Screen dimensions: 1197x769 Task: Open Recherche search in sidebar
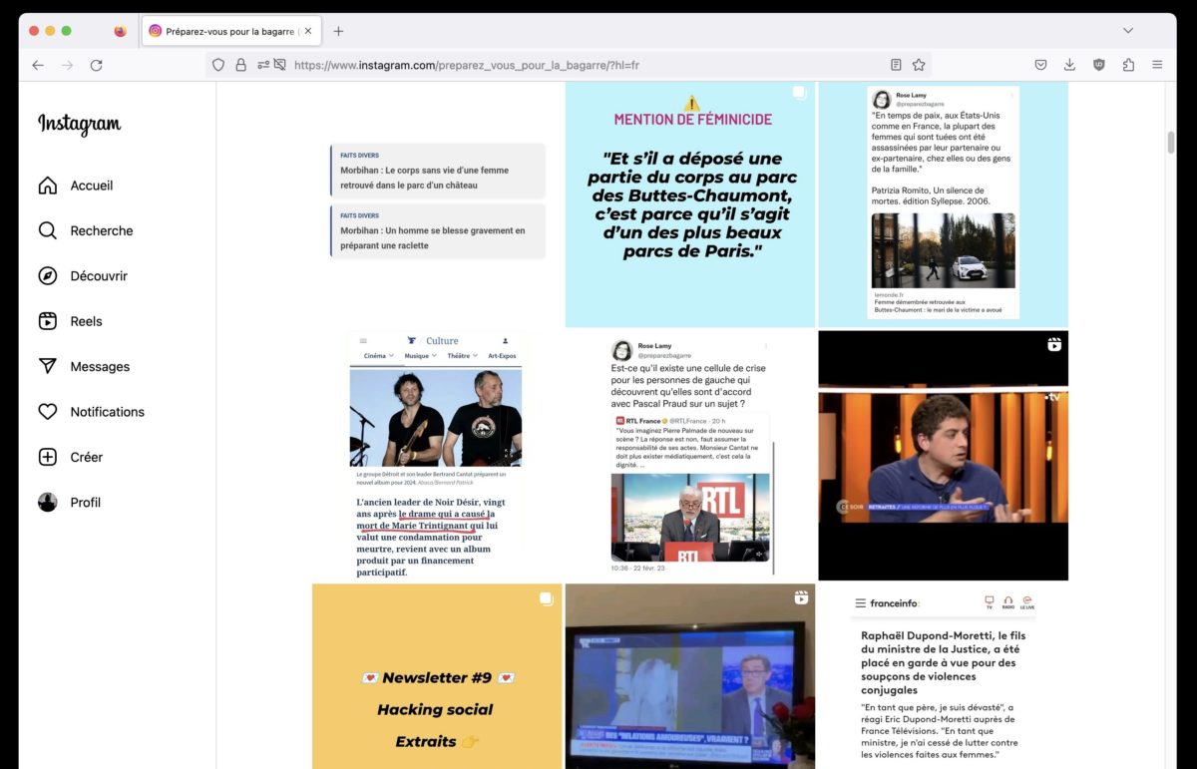[x=47, y=230]
